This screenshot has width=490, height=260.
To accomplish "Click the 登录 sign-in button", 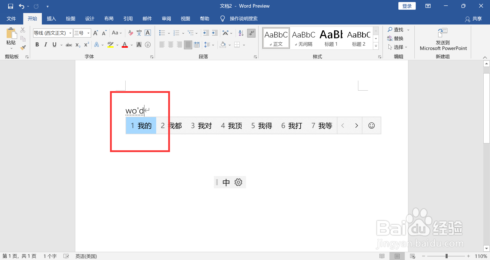I will coord(407,6).
